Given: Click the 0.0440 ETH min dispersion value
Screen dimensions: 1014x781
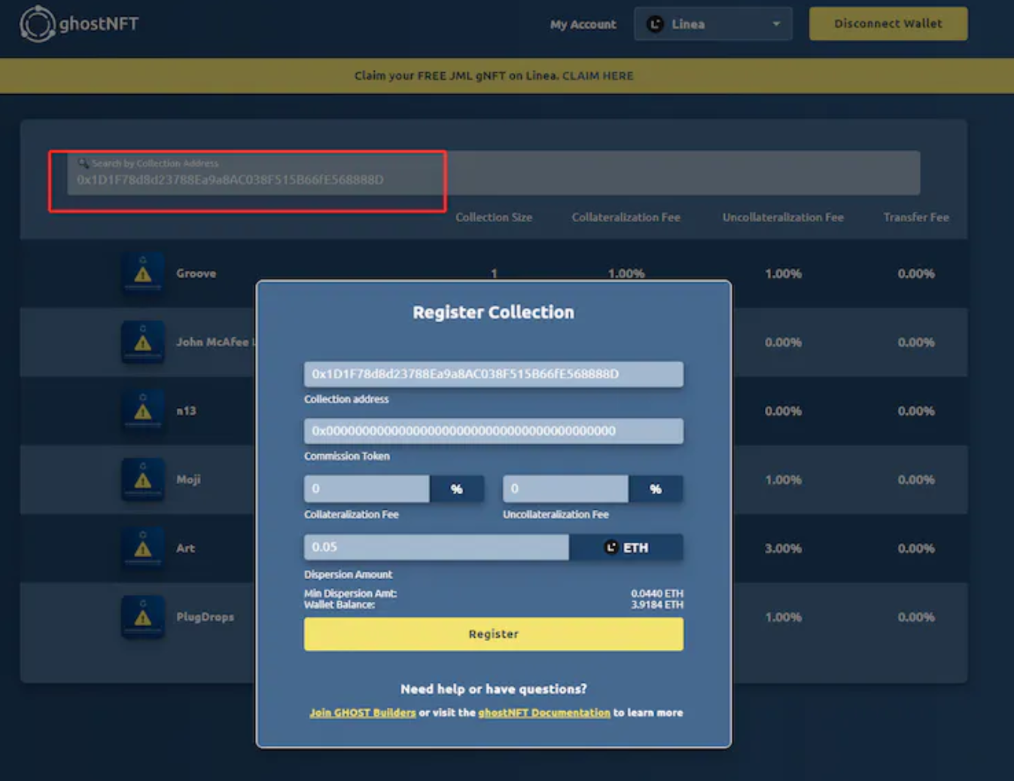Looking at the screenshot, I should tap(657, 593).
